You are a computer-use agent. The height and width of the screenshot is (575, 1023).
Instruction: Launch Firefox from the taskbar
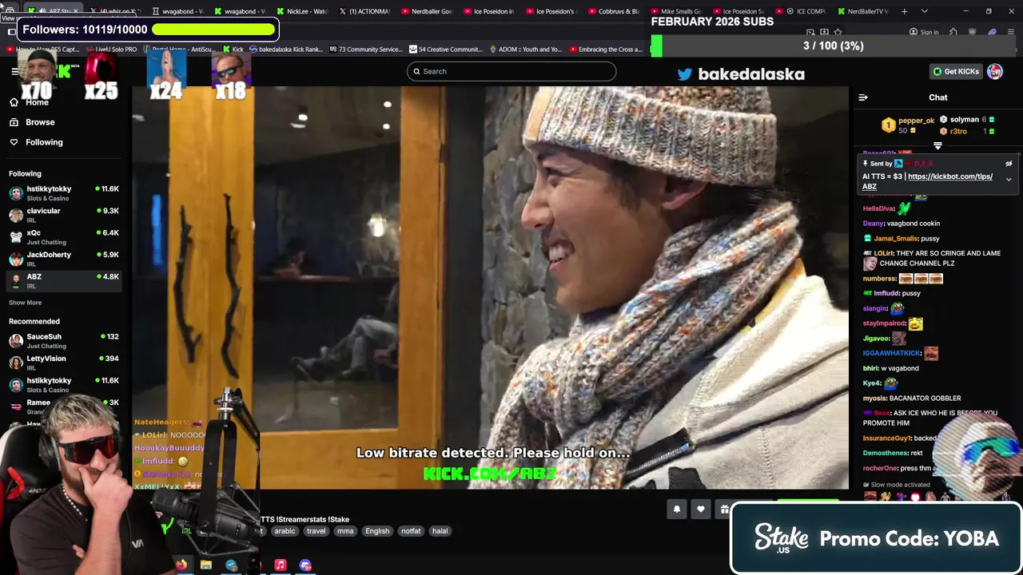(181, 565)
